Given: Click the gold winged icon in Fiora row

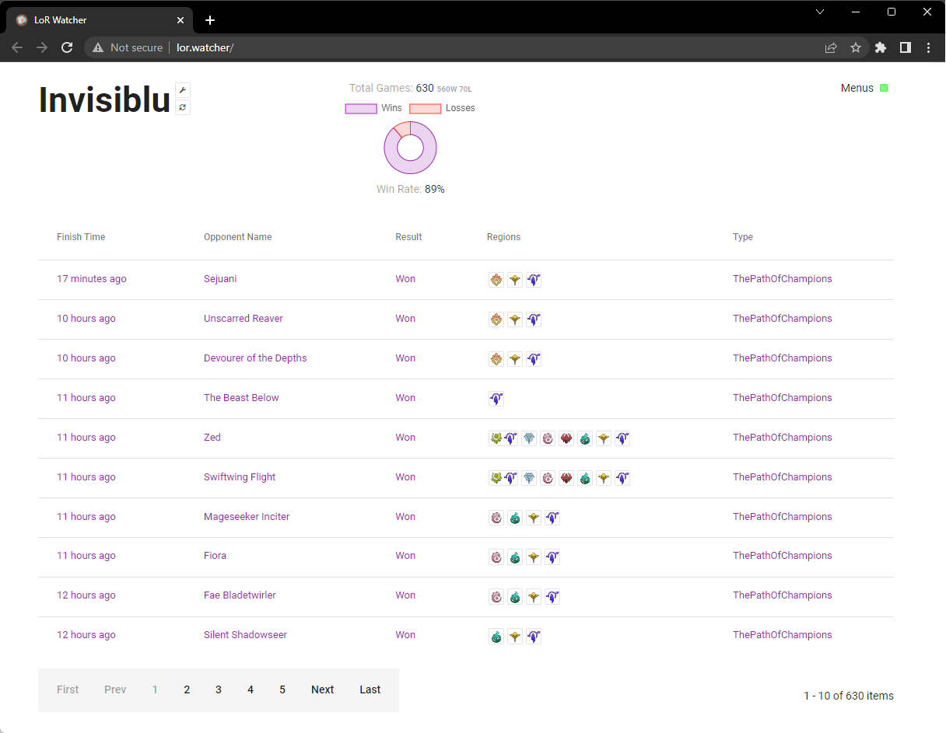Looking at the screenshot, I should tap(534, 557).
